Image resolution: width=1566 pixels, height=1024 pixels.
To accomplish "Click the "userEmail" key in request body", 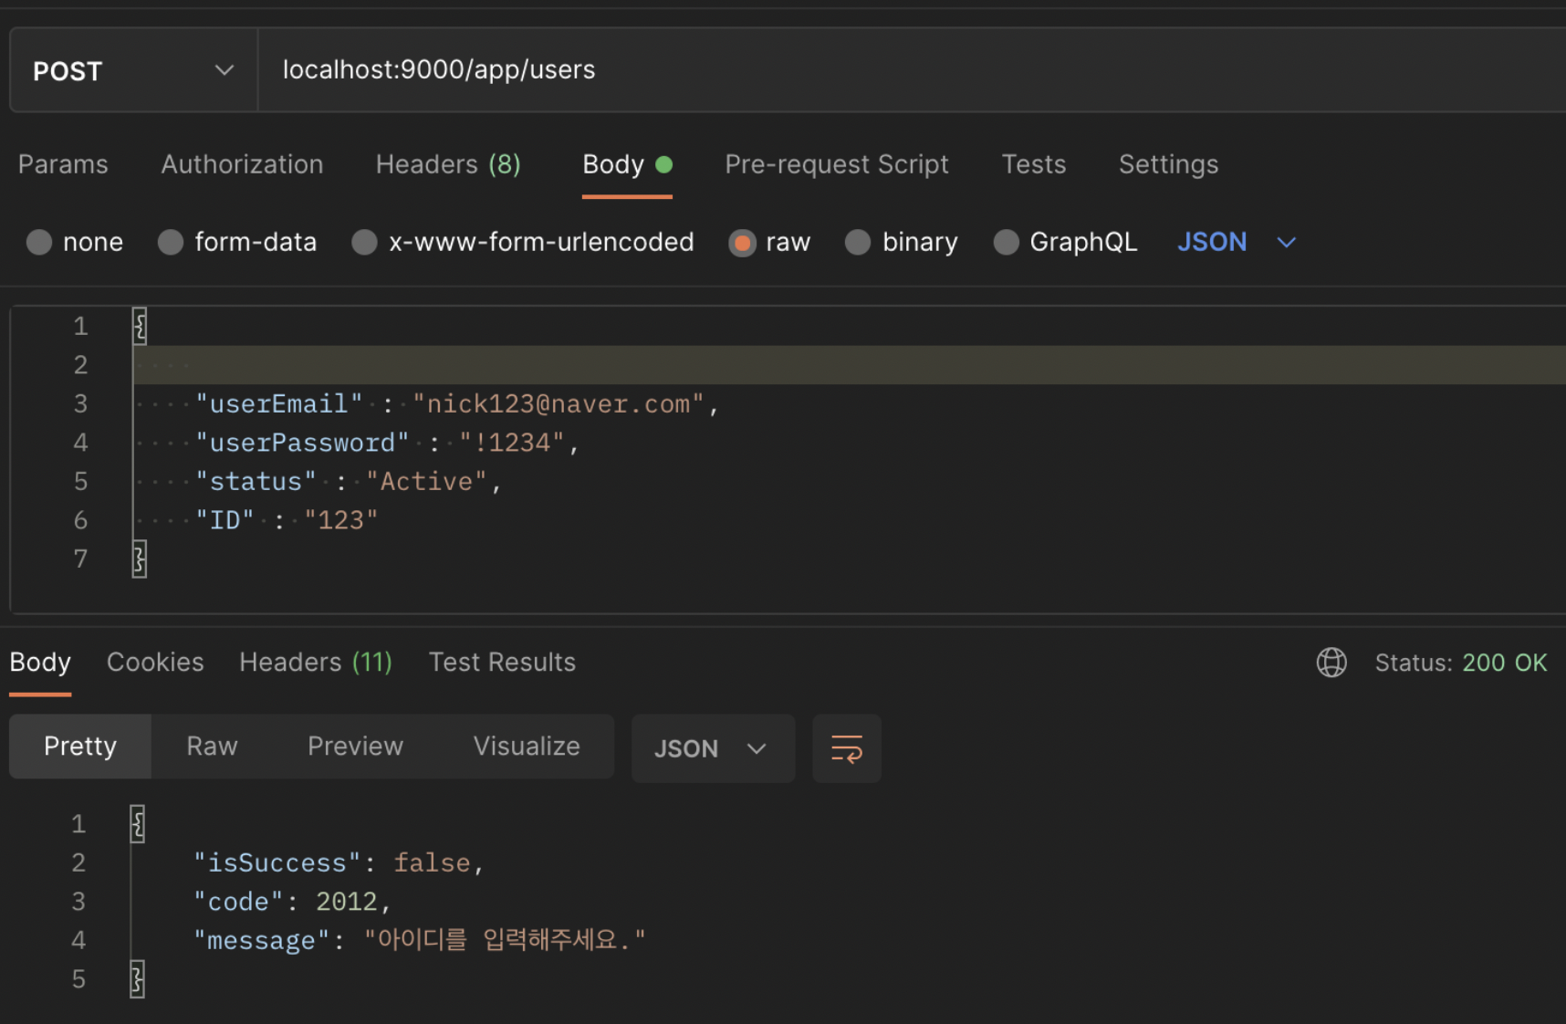I will tap(279, 403).
